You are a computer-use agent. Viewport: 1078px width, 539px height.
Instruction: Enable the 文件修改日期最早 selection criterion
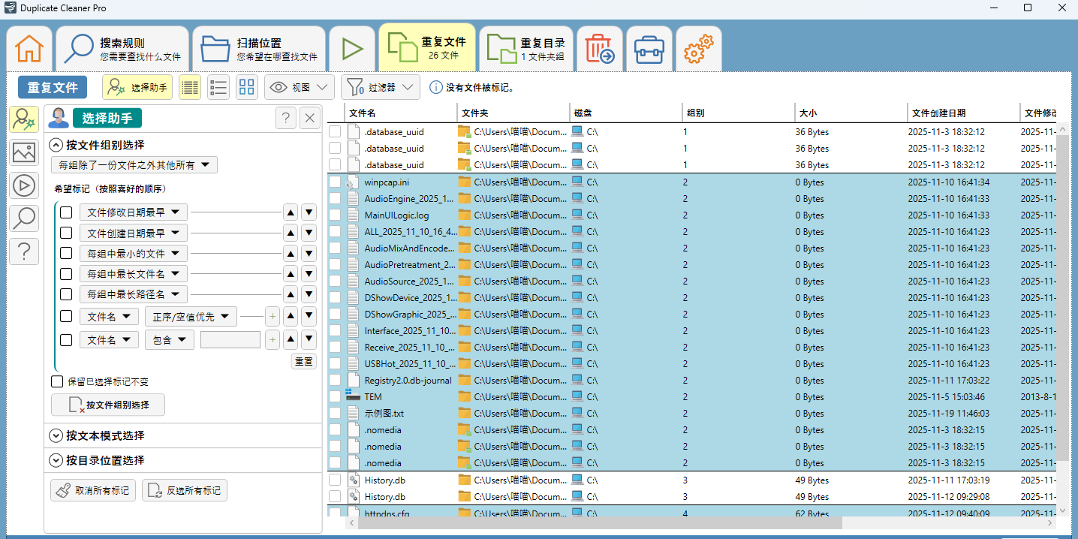click(x=65, y=212)
